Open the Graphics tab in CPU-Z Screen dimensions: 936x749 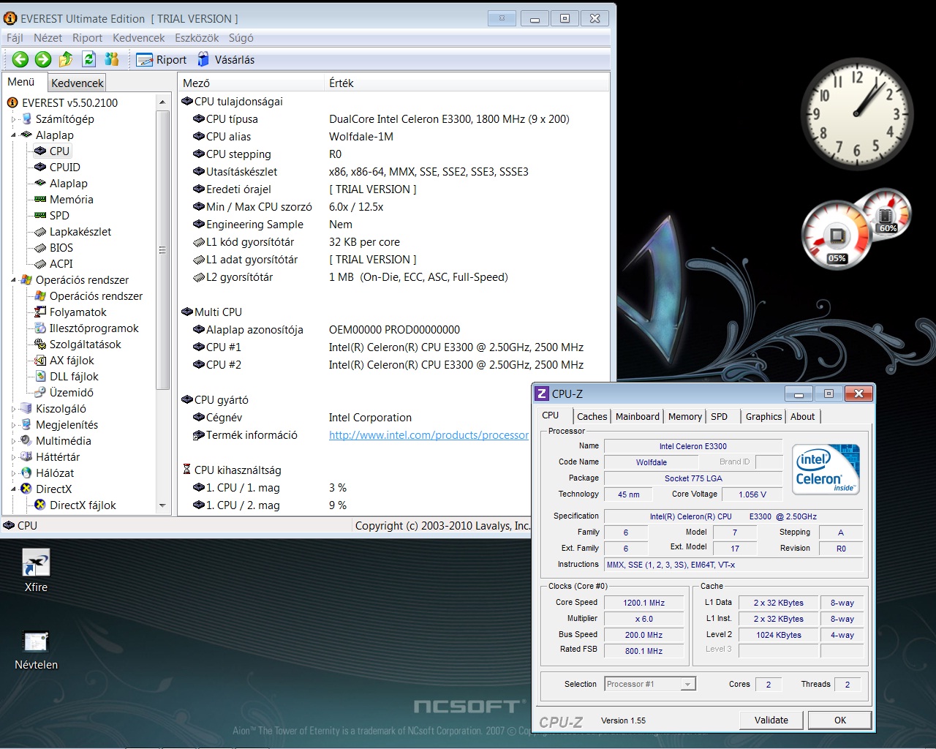(763, 416)
